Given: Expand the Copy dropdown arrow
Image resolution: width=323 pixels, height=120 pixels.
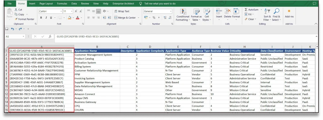Looking at the screenshot, I should point(27,14).
